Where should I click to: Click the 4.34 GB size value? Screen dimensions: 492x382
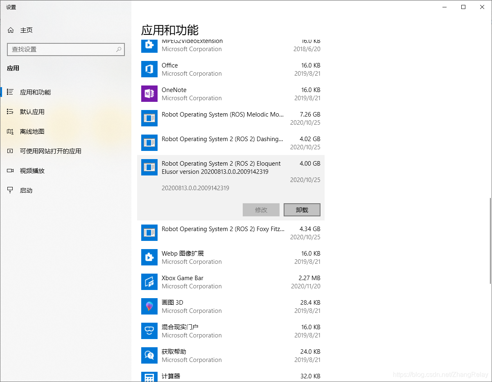click(x=310, y=229)
